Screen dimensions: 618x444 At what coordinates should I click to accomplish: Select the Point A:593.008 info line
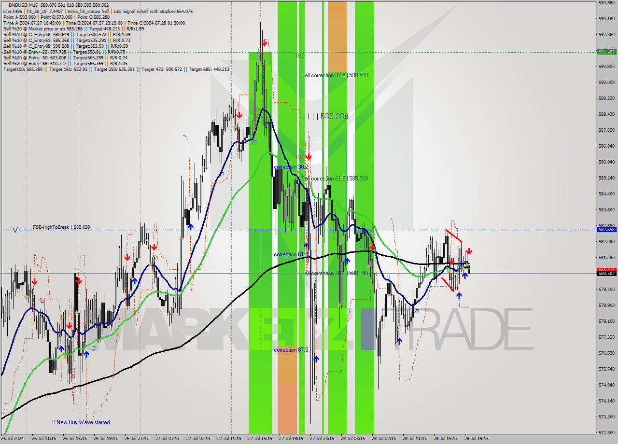tap(56, 17)
